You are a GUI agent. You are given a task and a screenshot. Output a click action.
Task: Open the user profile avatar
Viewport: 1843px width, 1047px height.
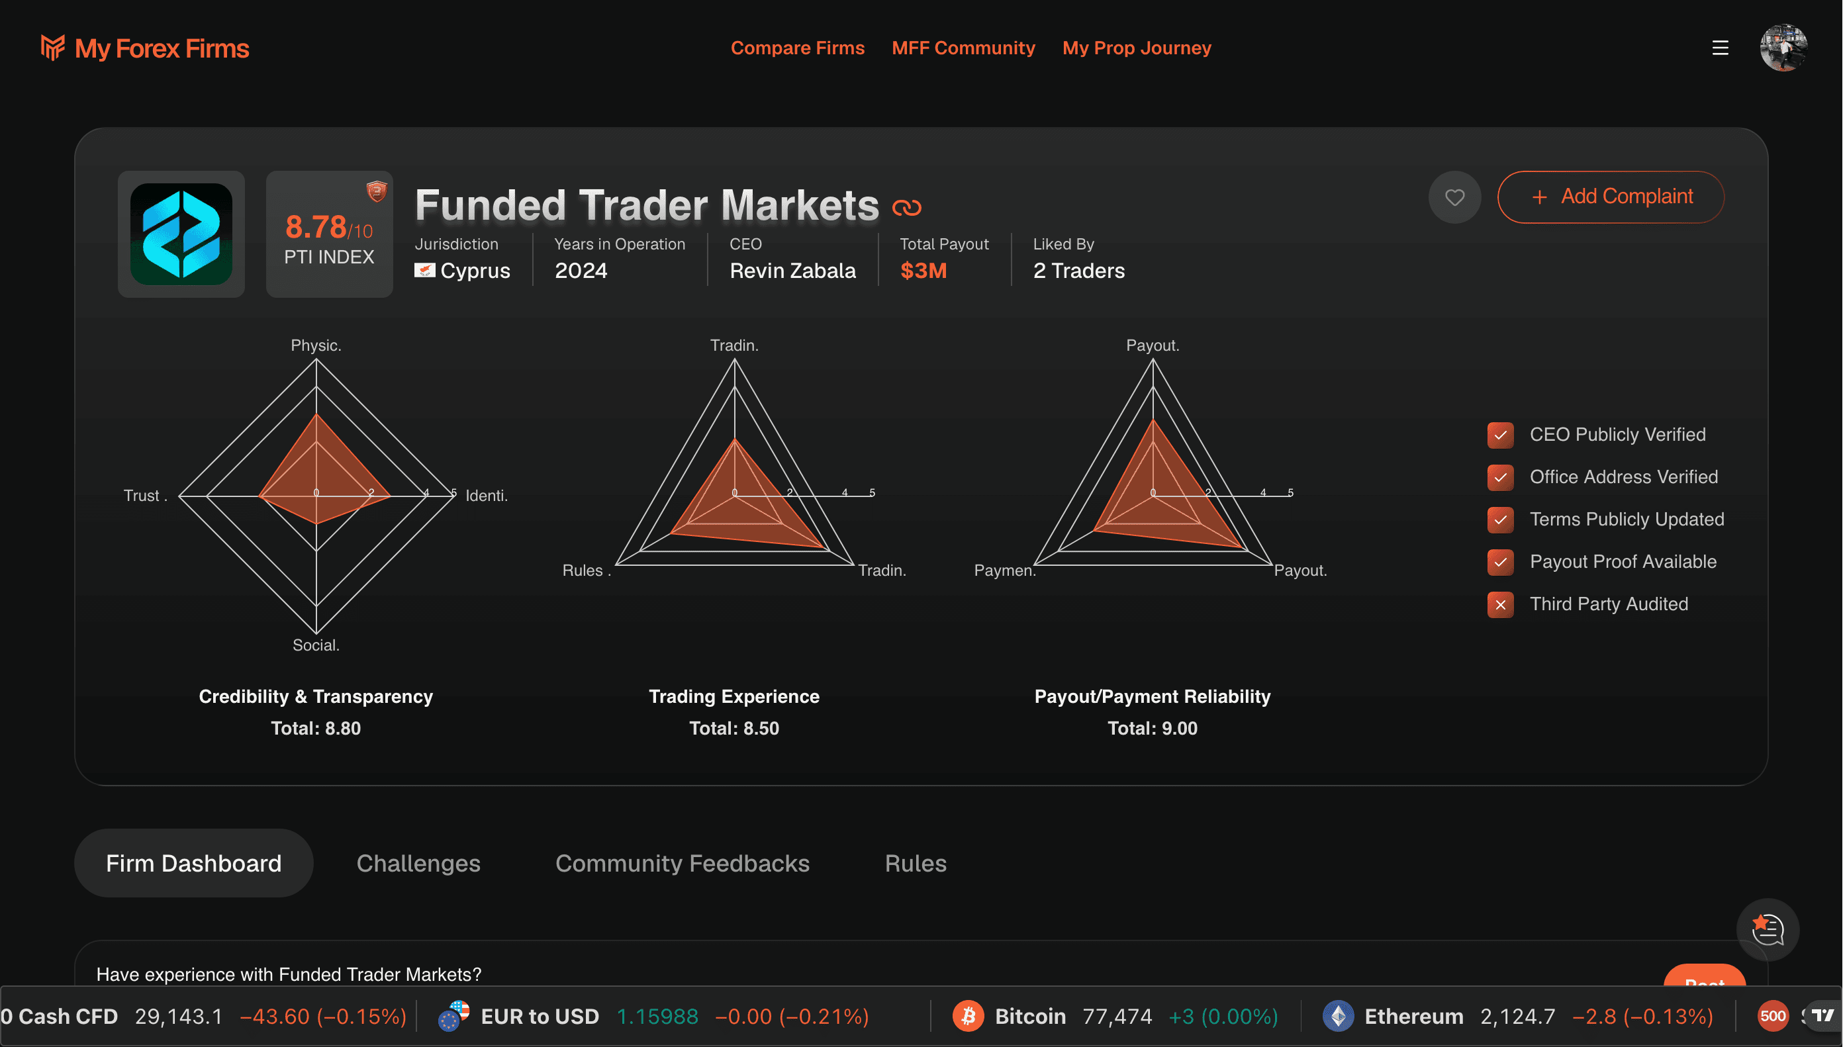[x=1783, y=48]
